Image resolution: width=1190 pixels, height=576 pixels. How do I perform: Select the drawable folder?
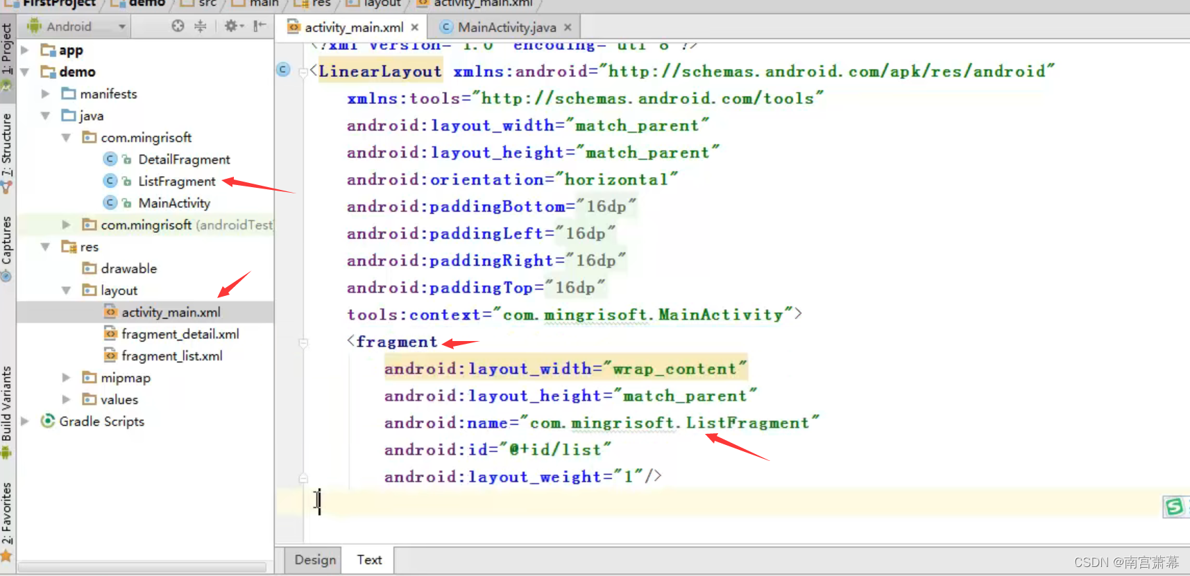click(129, 268)
